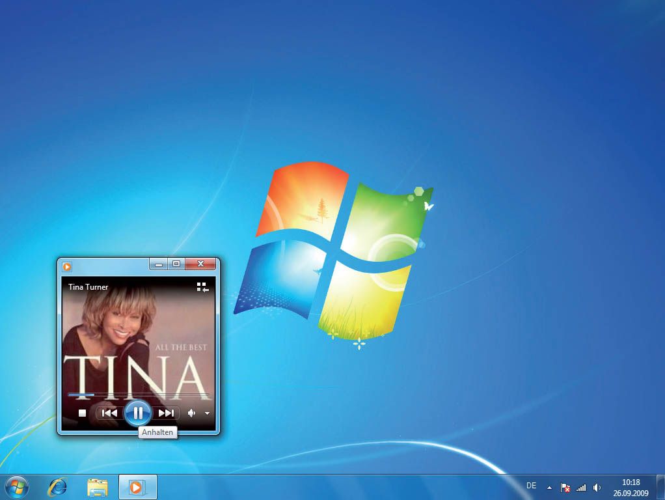Click the 'Tina Turner' artist text
Screen dimensions: 665x500
pyautogui.click(x=88, y=287)
